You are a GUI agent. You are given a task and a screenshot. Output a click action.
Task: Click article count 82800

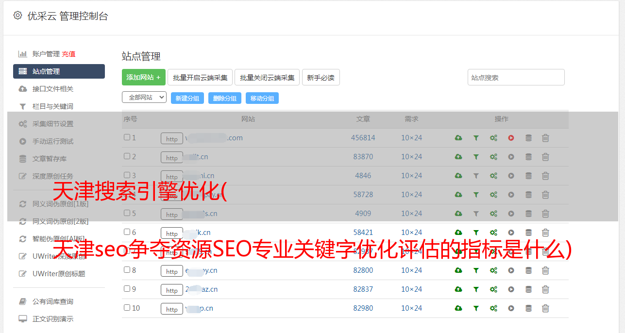363,270
